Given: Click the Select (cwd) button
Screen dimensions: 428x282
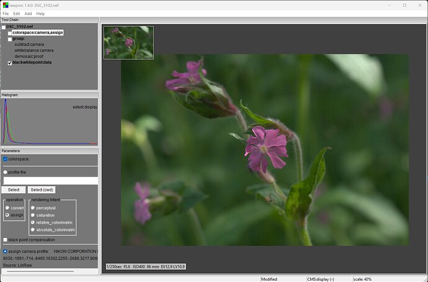Looking at the screenshot, I should [42, 189].
